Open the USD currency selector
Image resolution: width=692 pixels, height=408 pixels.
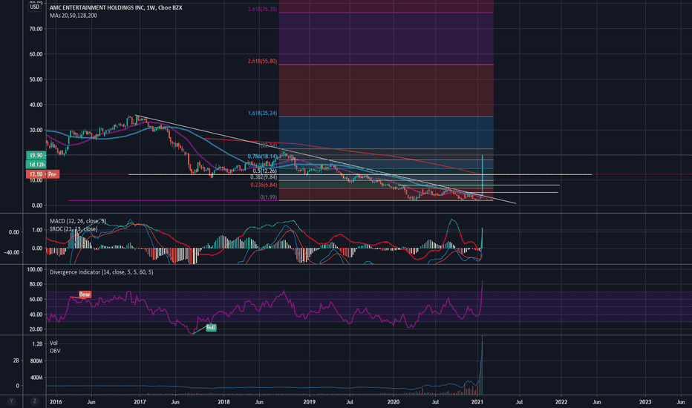[34, 7]
